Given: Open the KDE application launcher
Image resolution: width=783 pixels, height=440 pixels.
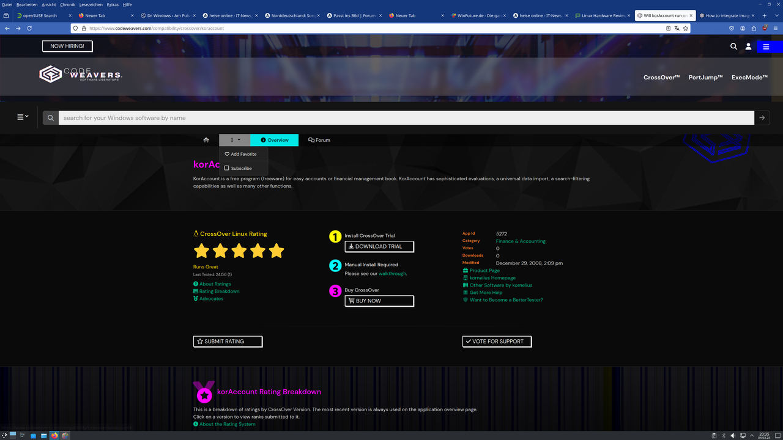Looking at the screenshot, I should coord(5,435).
